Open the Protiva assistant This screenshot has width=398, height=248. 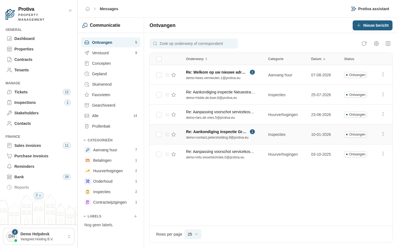pos(370,9)
